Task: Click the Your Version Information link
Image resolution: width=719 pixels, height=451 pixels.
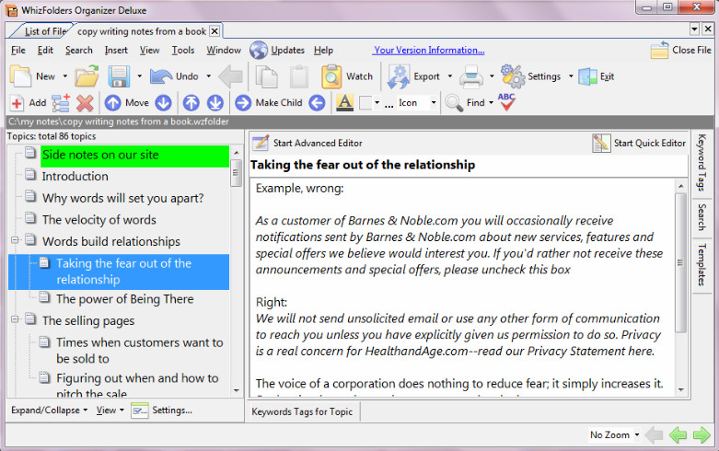Action: pos(429,50)
